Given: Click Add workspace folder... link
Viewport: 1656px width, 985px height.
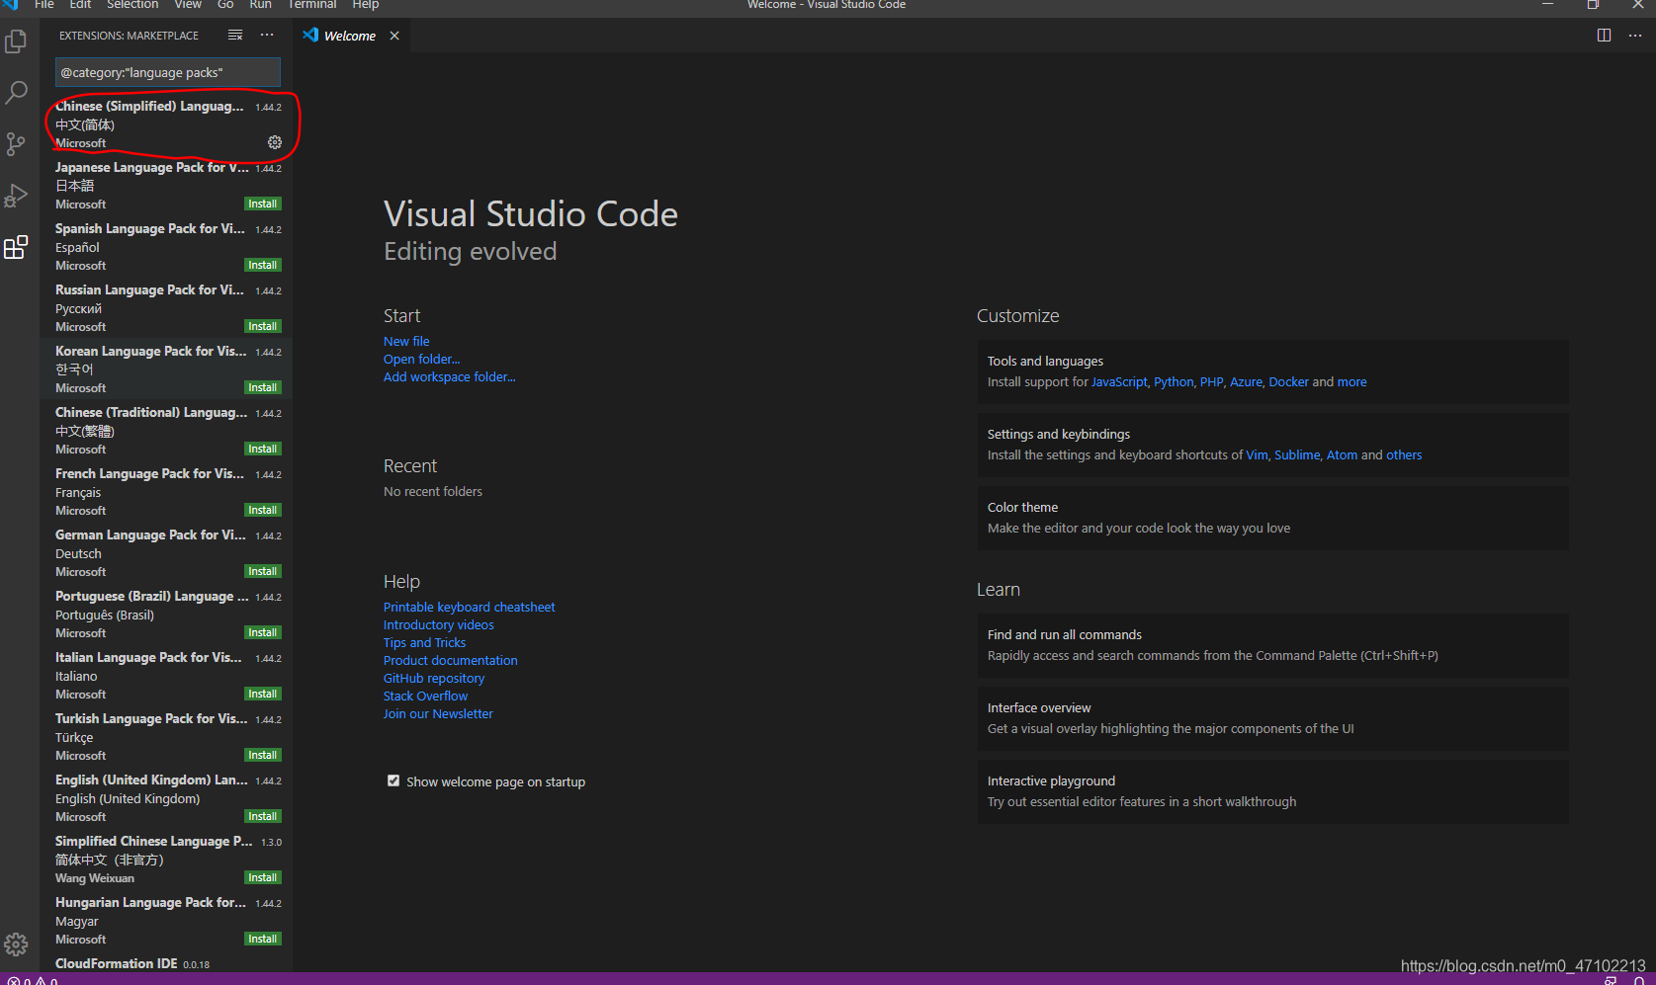Looking at the screenshot, I should coord(449,376).
